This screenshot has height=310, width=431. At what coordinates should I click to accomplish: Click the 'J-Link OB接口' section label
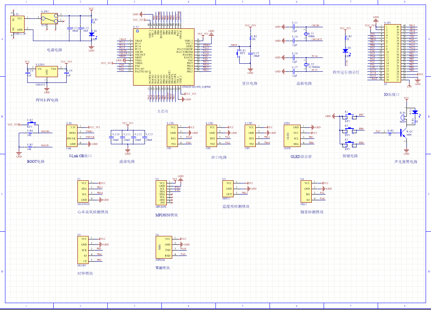tap(80, 156)
